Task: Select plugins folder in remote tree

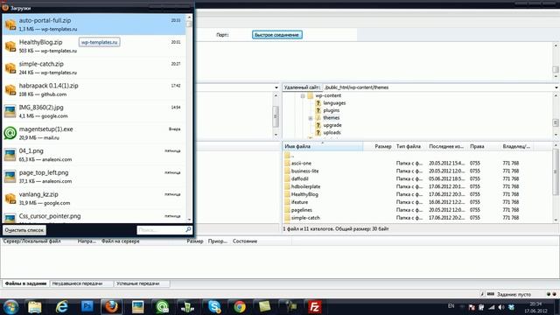Action: click(331, 110)
